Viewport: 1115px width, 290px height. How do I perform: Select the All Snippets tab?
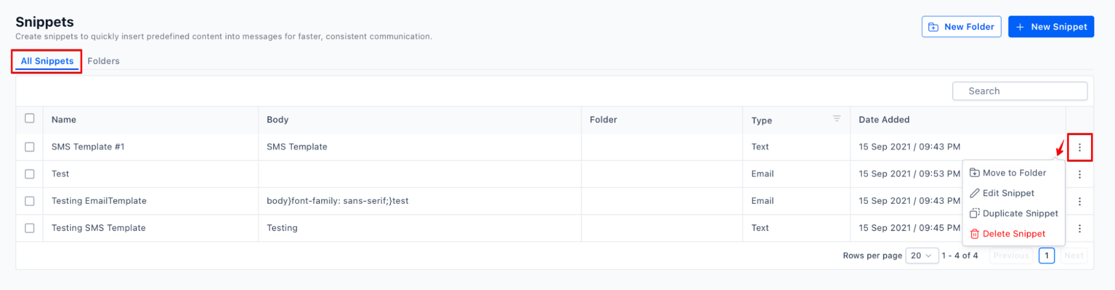coord(47,61)
